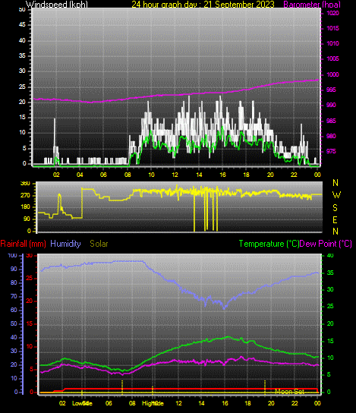Click the 45 value on windspeed axis
The height and width of the screenshot is (413, 356).
click(22, 25)
